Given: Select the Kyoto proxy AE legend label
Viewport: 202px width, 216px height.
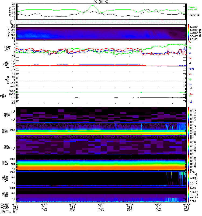Looking at the screenshot, I should click(x=192, y=8).
